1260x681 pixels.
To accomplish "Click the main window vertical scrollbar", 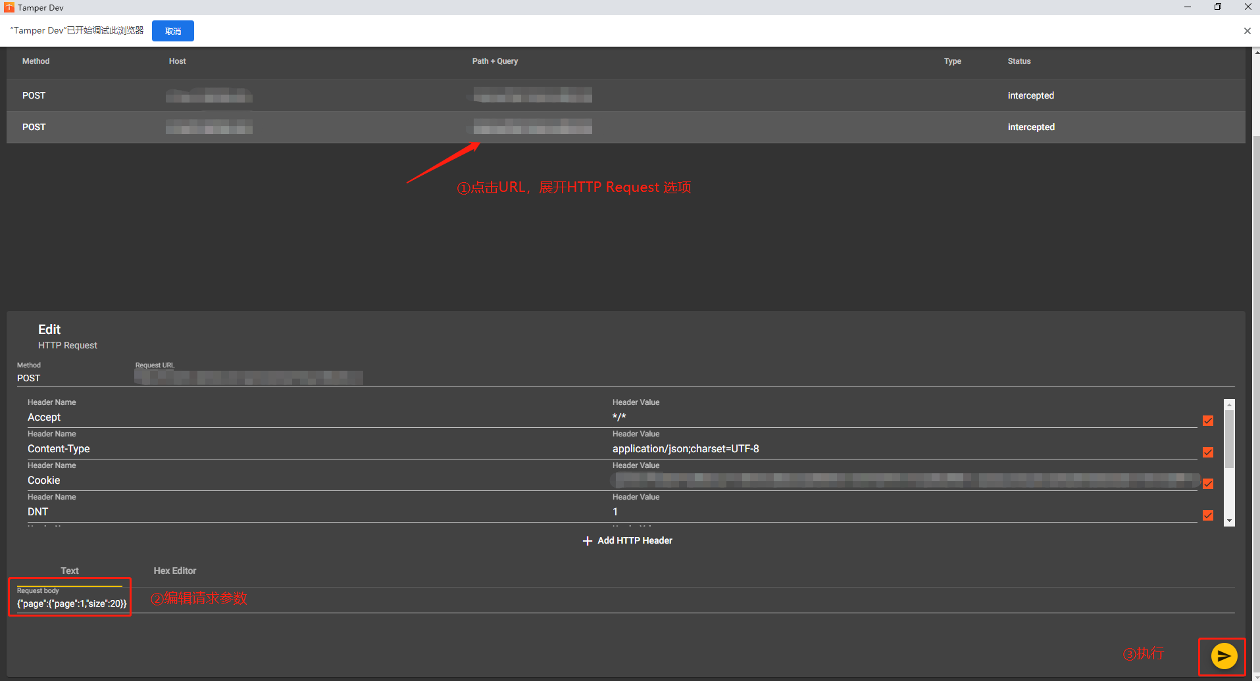I will [x=1256, y=404].
